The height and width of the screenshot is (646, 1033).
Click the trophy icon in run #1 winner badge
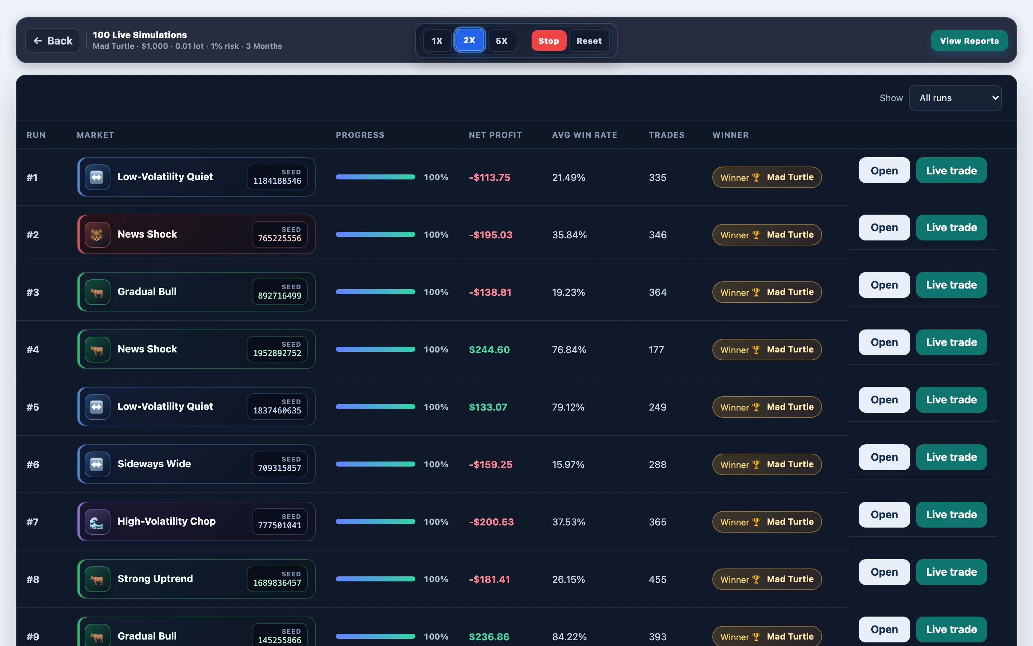[756, 177]
